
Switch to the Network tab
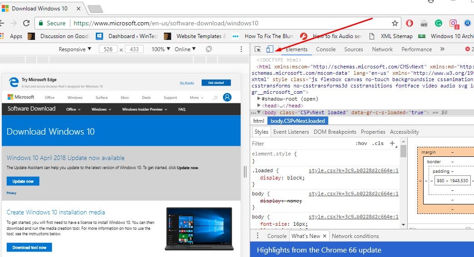pos(382,49)
